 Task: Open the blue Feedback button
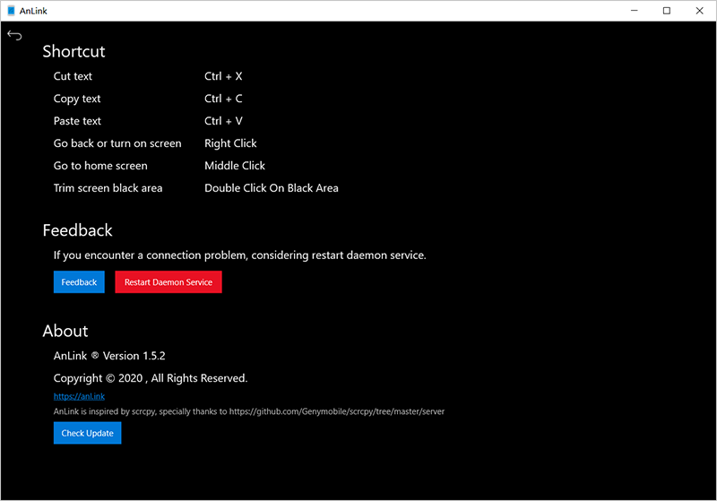click(x=79, y=282)
